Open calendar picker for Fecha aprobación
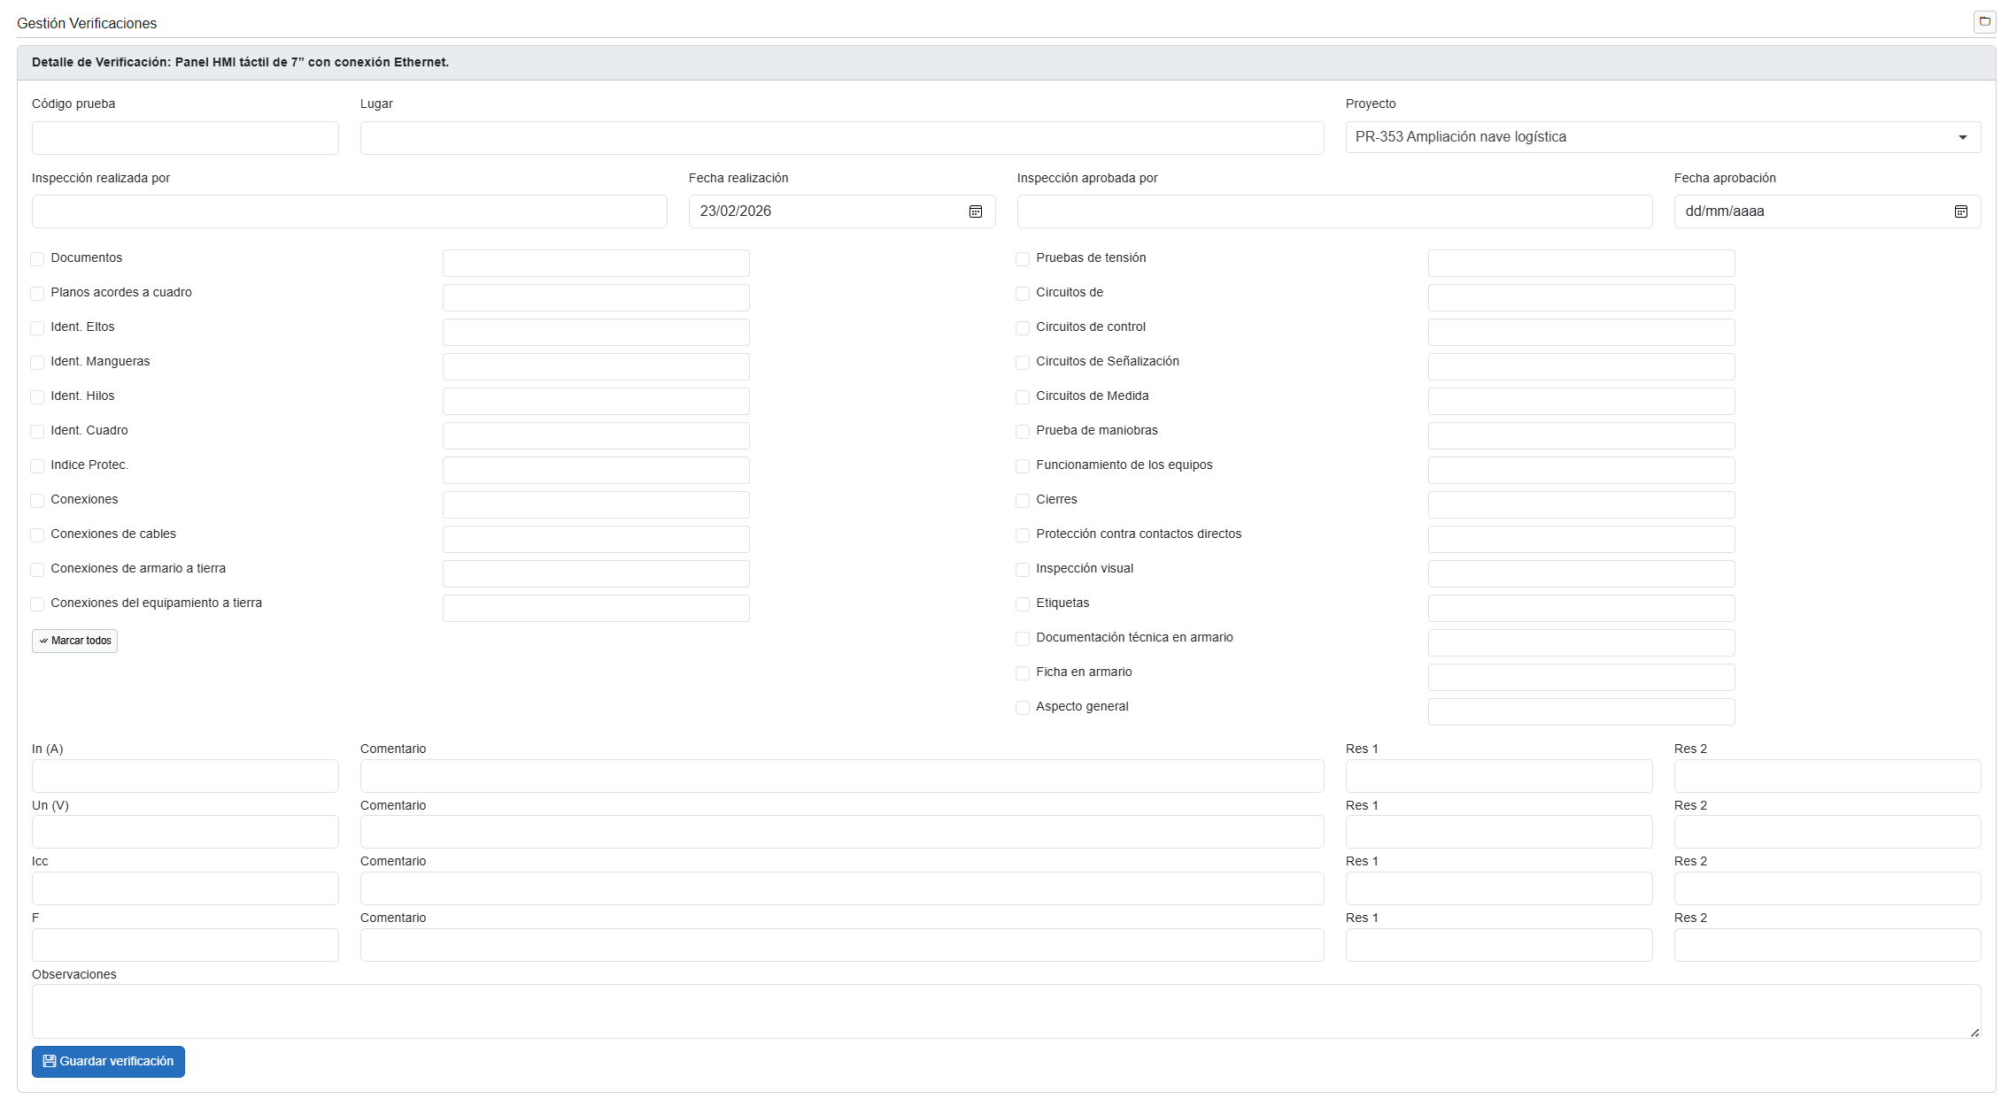Image resolution: width=2009 pixels, height=1099 pixels. 1960,211
